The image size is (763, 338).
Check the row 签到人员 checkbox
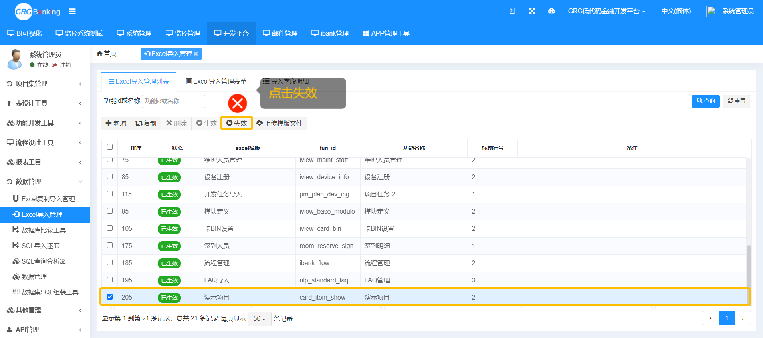point(110,245)
